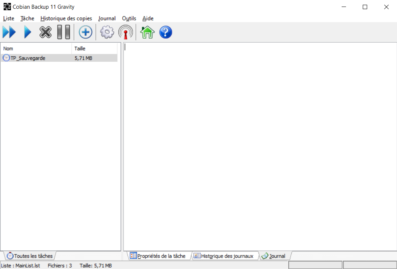Open the Journal menu

point(107,19)
